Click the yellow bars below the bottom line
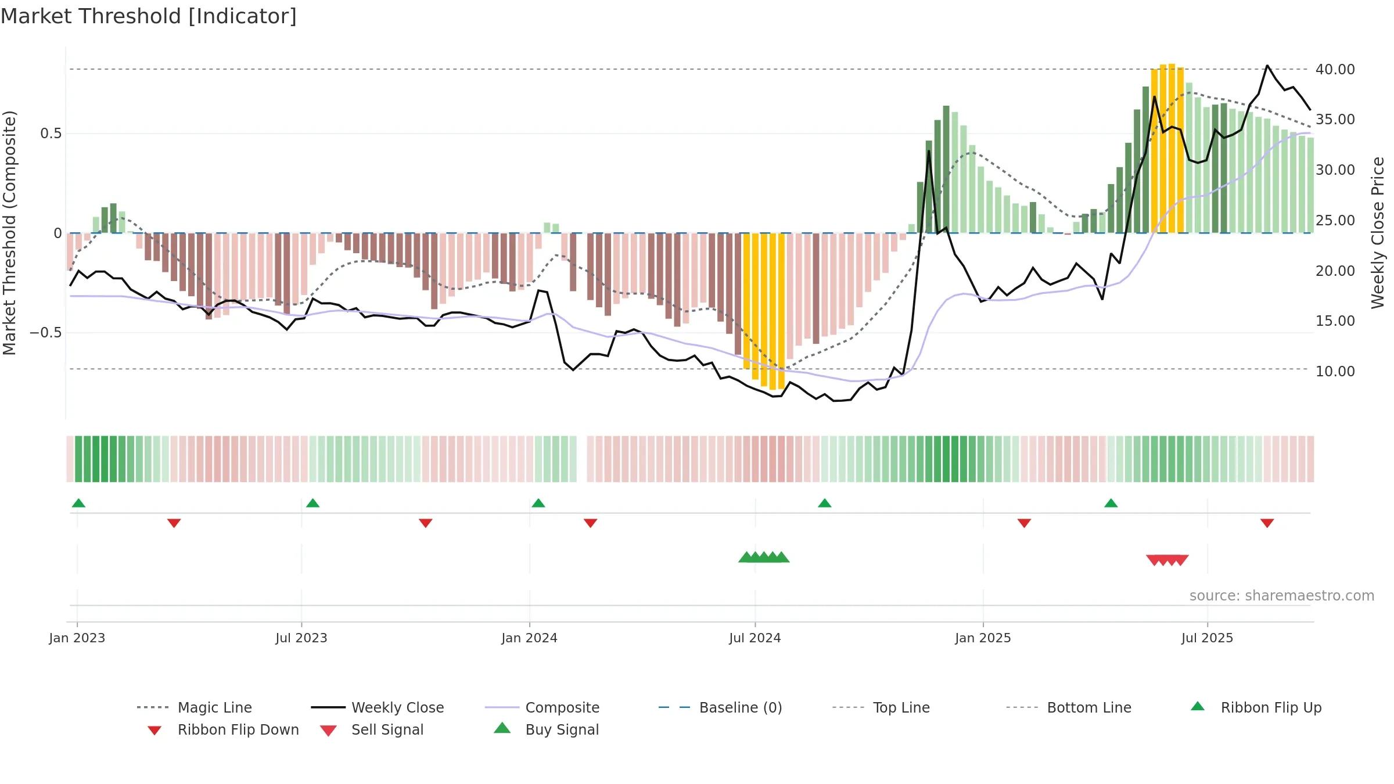 coord(764,311)
